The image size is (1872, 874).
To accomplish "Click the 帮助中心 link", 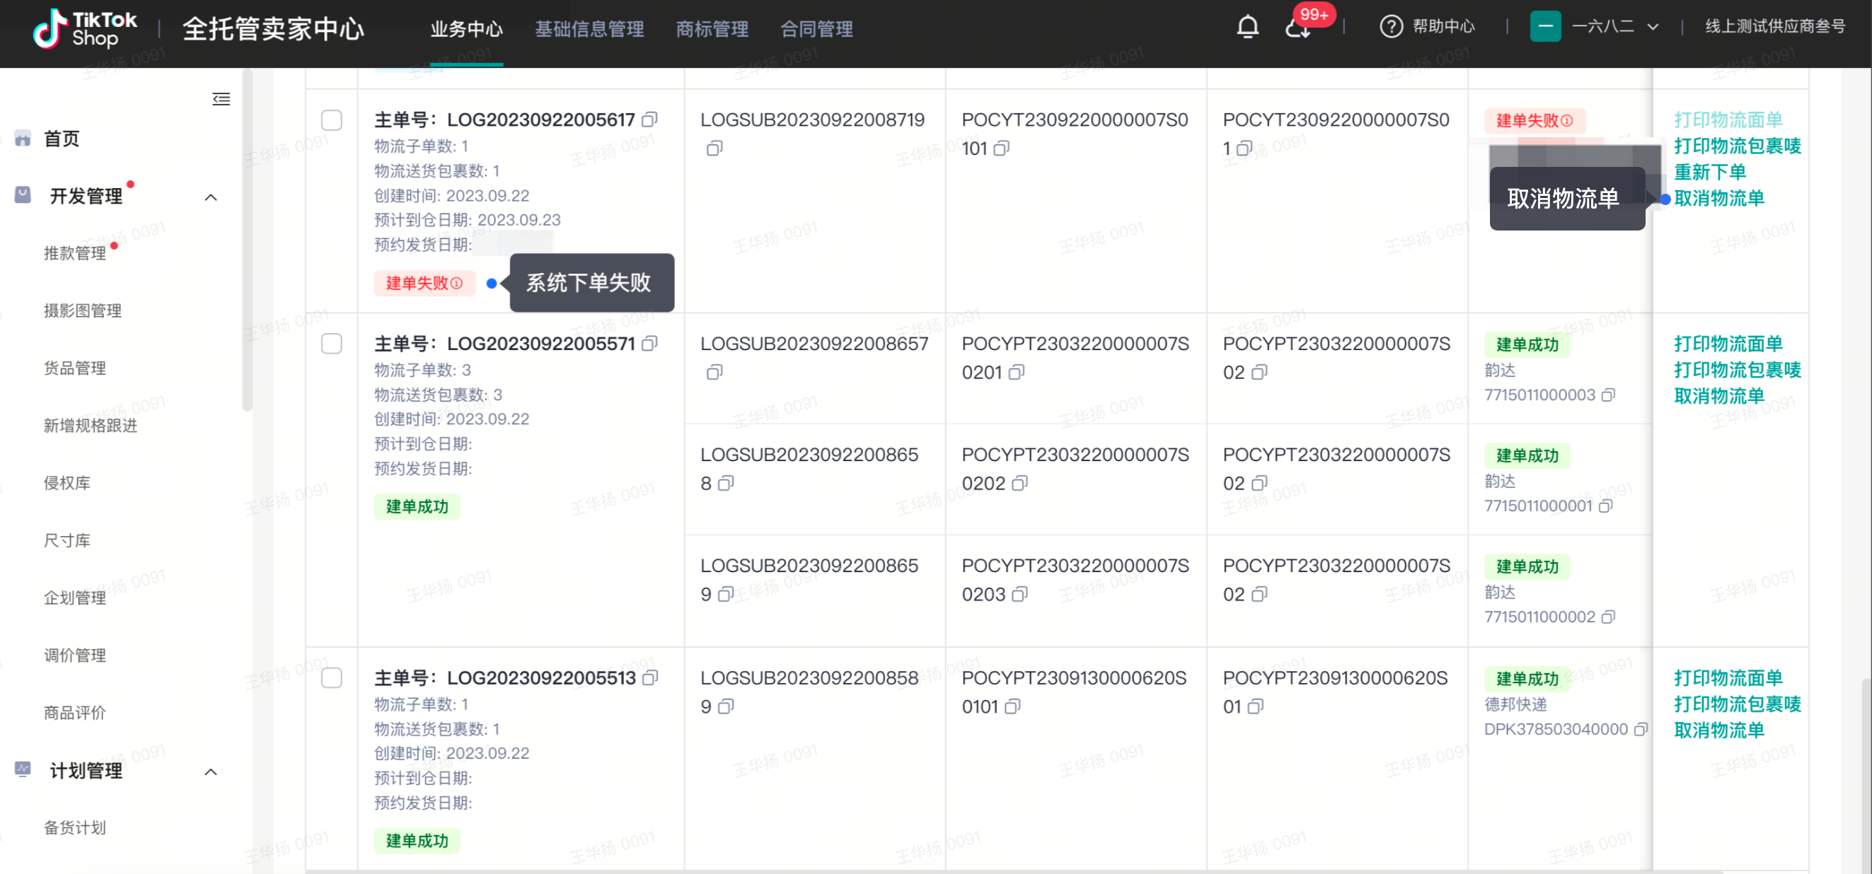I will coord(1443,26).
